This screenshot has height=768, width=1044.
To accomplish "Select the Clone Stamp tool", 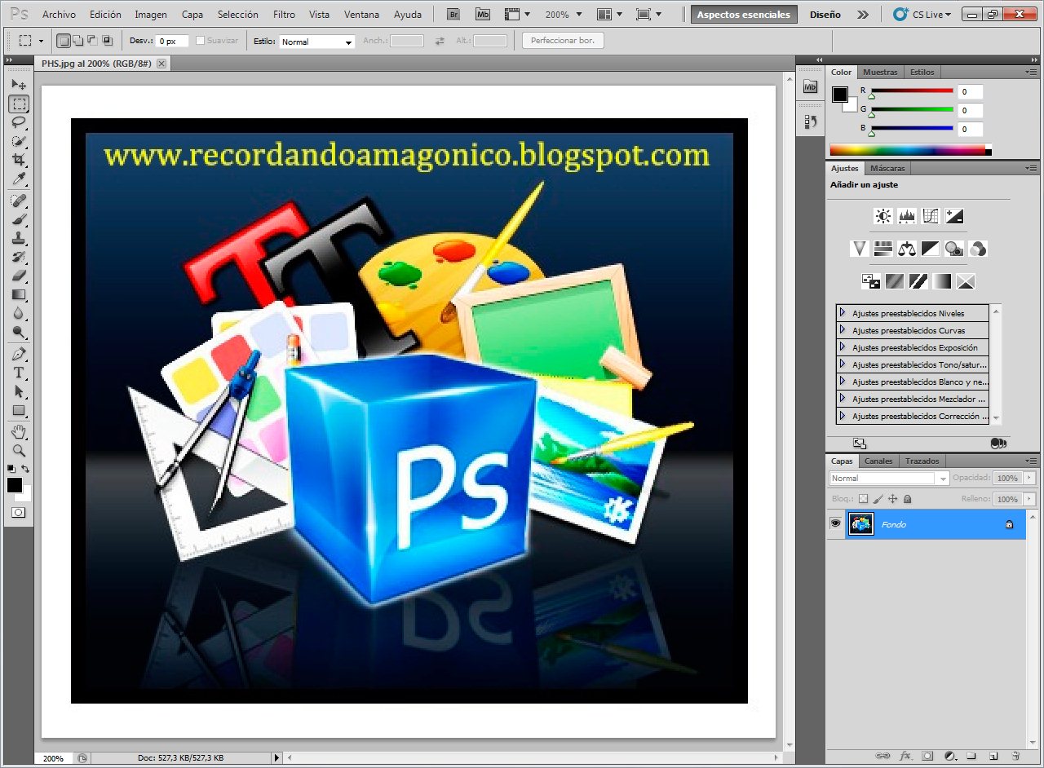I will pos(19,238).
